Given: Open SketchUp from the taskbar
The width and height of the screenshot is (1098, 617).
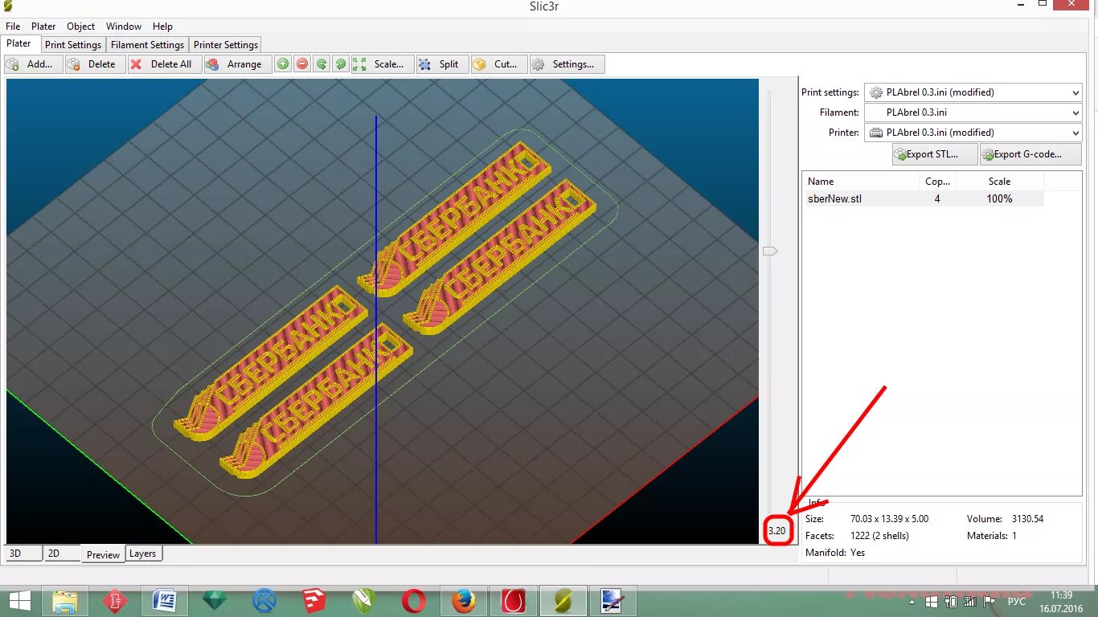Looking at the screenshot, I should [314, 600].
